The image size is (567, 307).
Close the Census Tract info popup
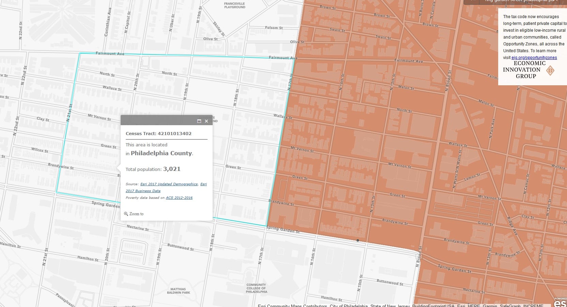[x=206, y=121]
